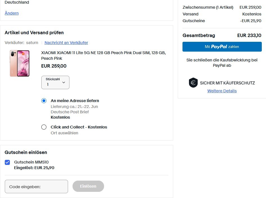Click the Ändern address link
The width and height of the screenshot is (266, 198).
(12, 13)
